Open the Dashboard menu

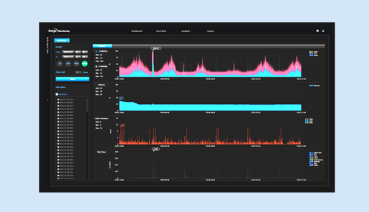137,31
